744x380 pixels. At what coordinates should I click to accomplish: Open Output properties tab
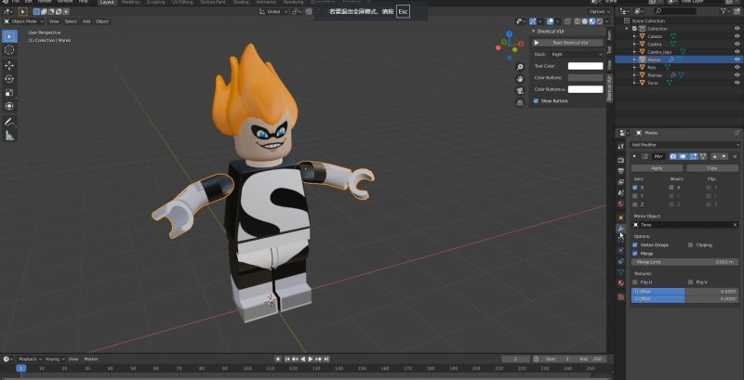(x=620, y=171)
